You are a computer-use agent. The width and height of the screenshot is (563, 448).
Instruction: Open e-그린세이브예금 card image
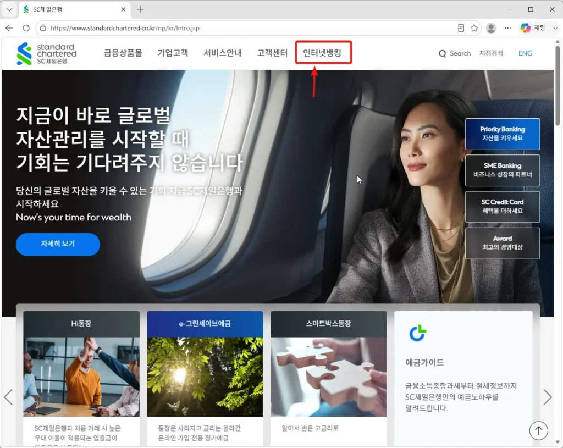point(205,377)
